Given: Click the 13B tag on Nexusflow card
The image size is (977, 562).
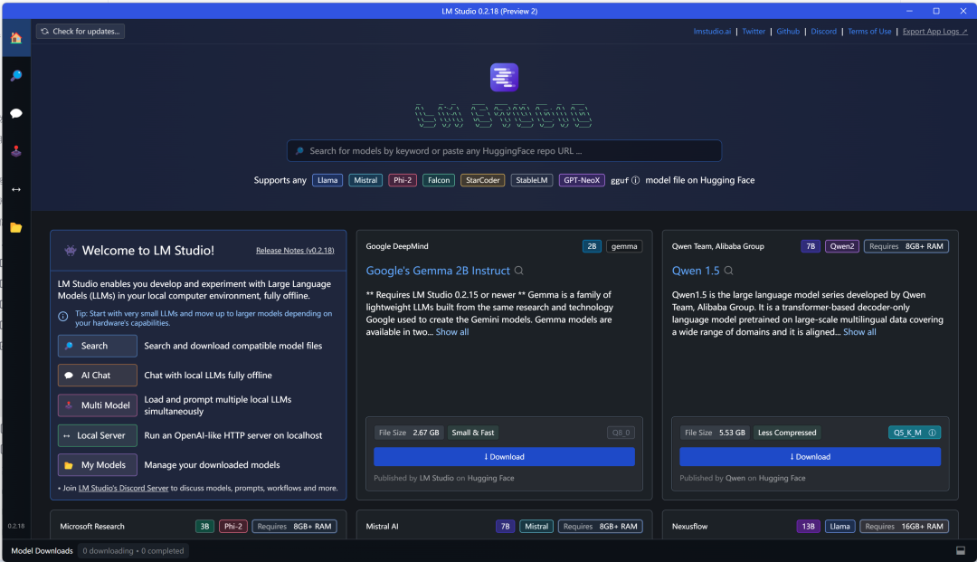Looking at the screenshot, I should 808,527.
